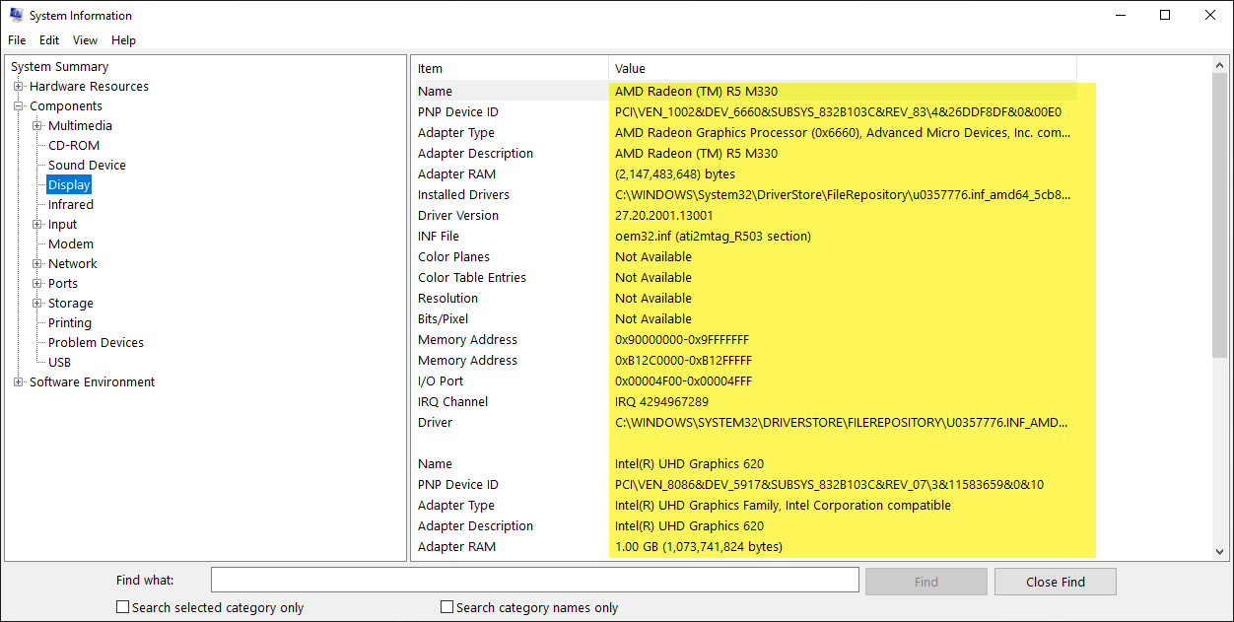
Task: Click the details scrollbar down arrow
Action: click(1220, 552)
